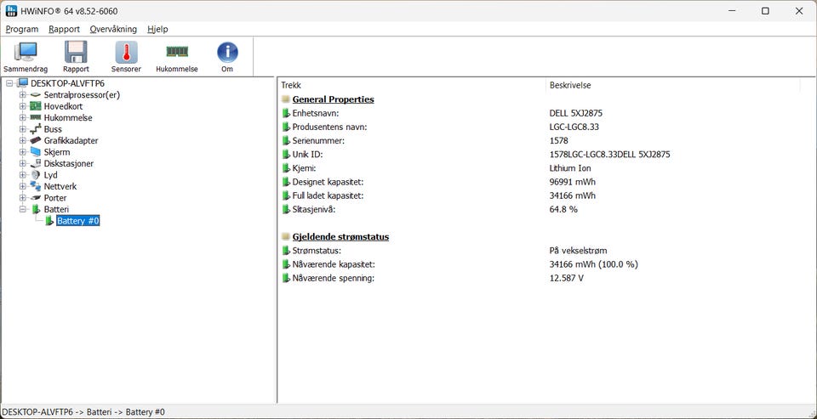
Task: Click the Serienummer value 1578
Action: pos(558,140)
